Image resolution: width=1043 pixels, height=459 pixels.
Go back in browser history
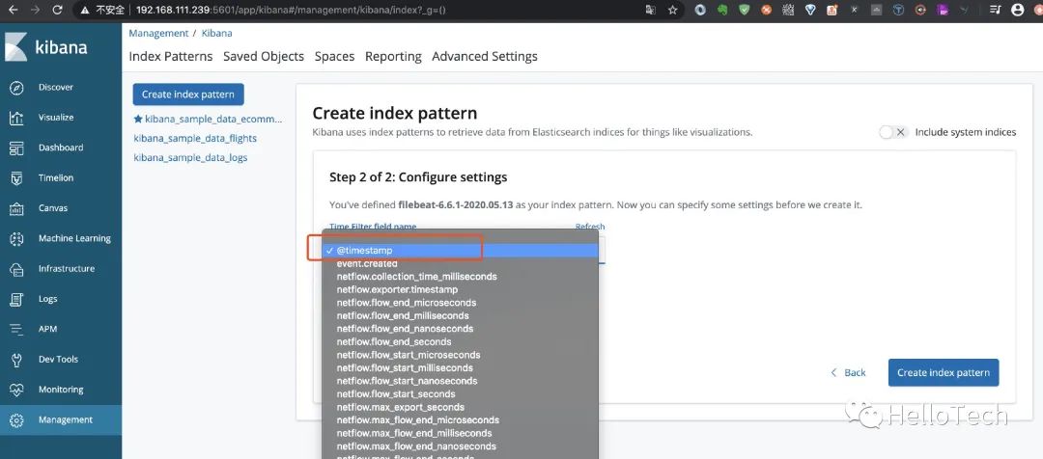pyautogui.click(x=14, y=10)
